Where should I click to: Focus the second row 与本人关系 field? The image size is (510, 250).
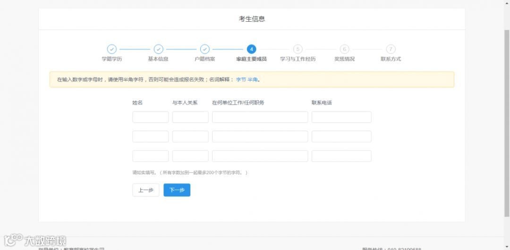pos(190,136)
